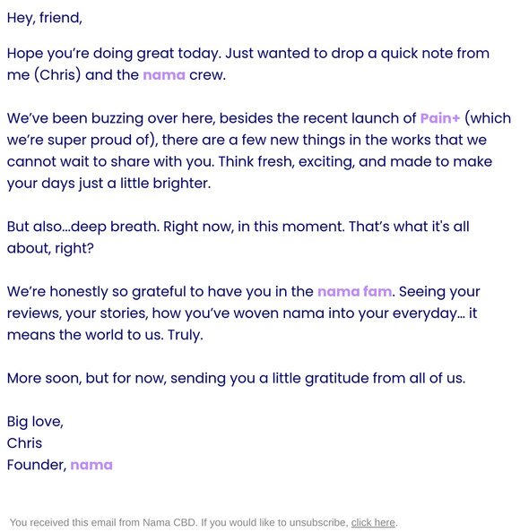Open the "nama" link before "crew"

click(164, 75)
